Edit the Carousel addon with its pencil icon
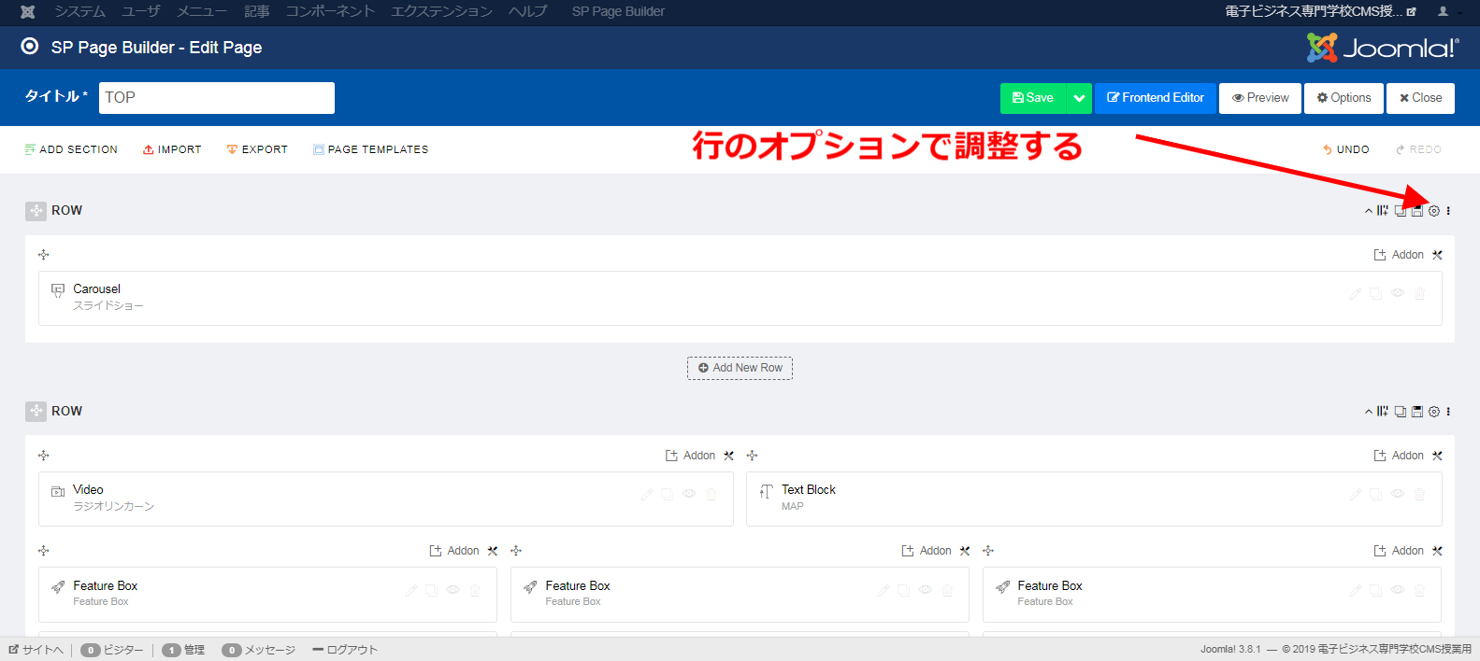This screenshot has width=1480, height=661. tap(1355, 294)
